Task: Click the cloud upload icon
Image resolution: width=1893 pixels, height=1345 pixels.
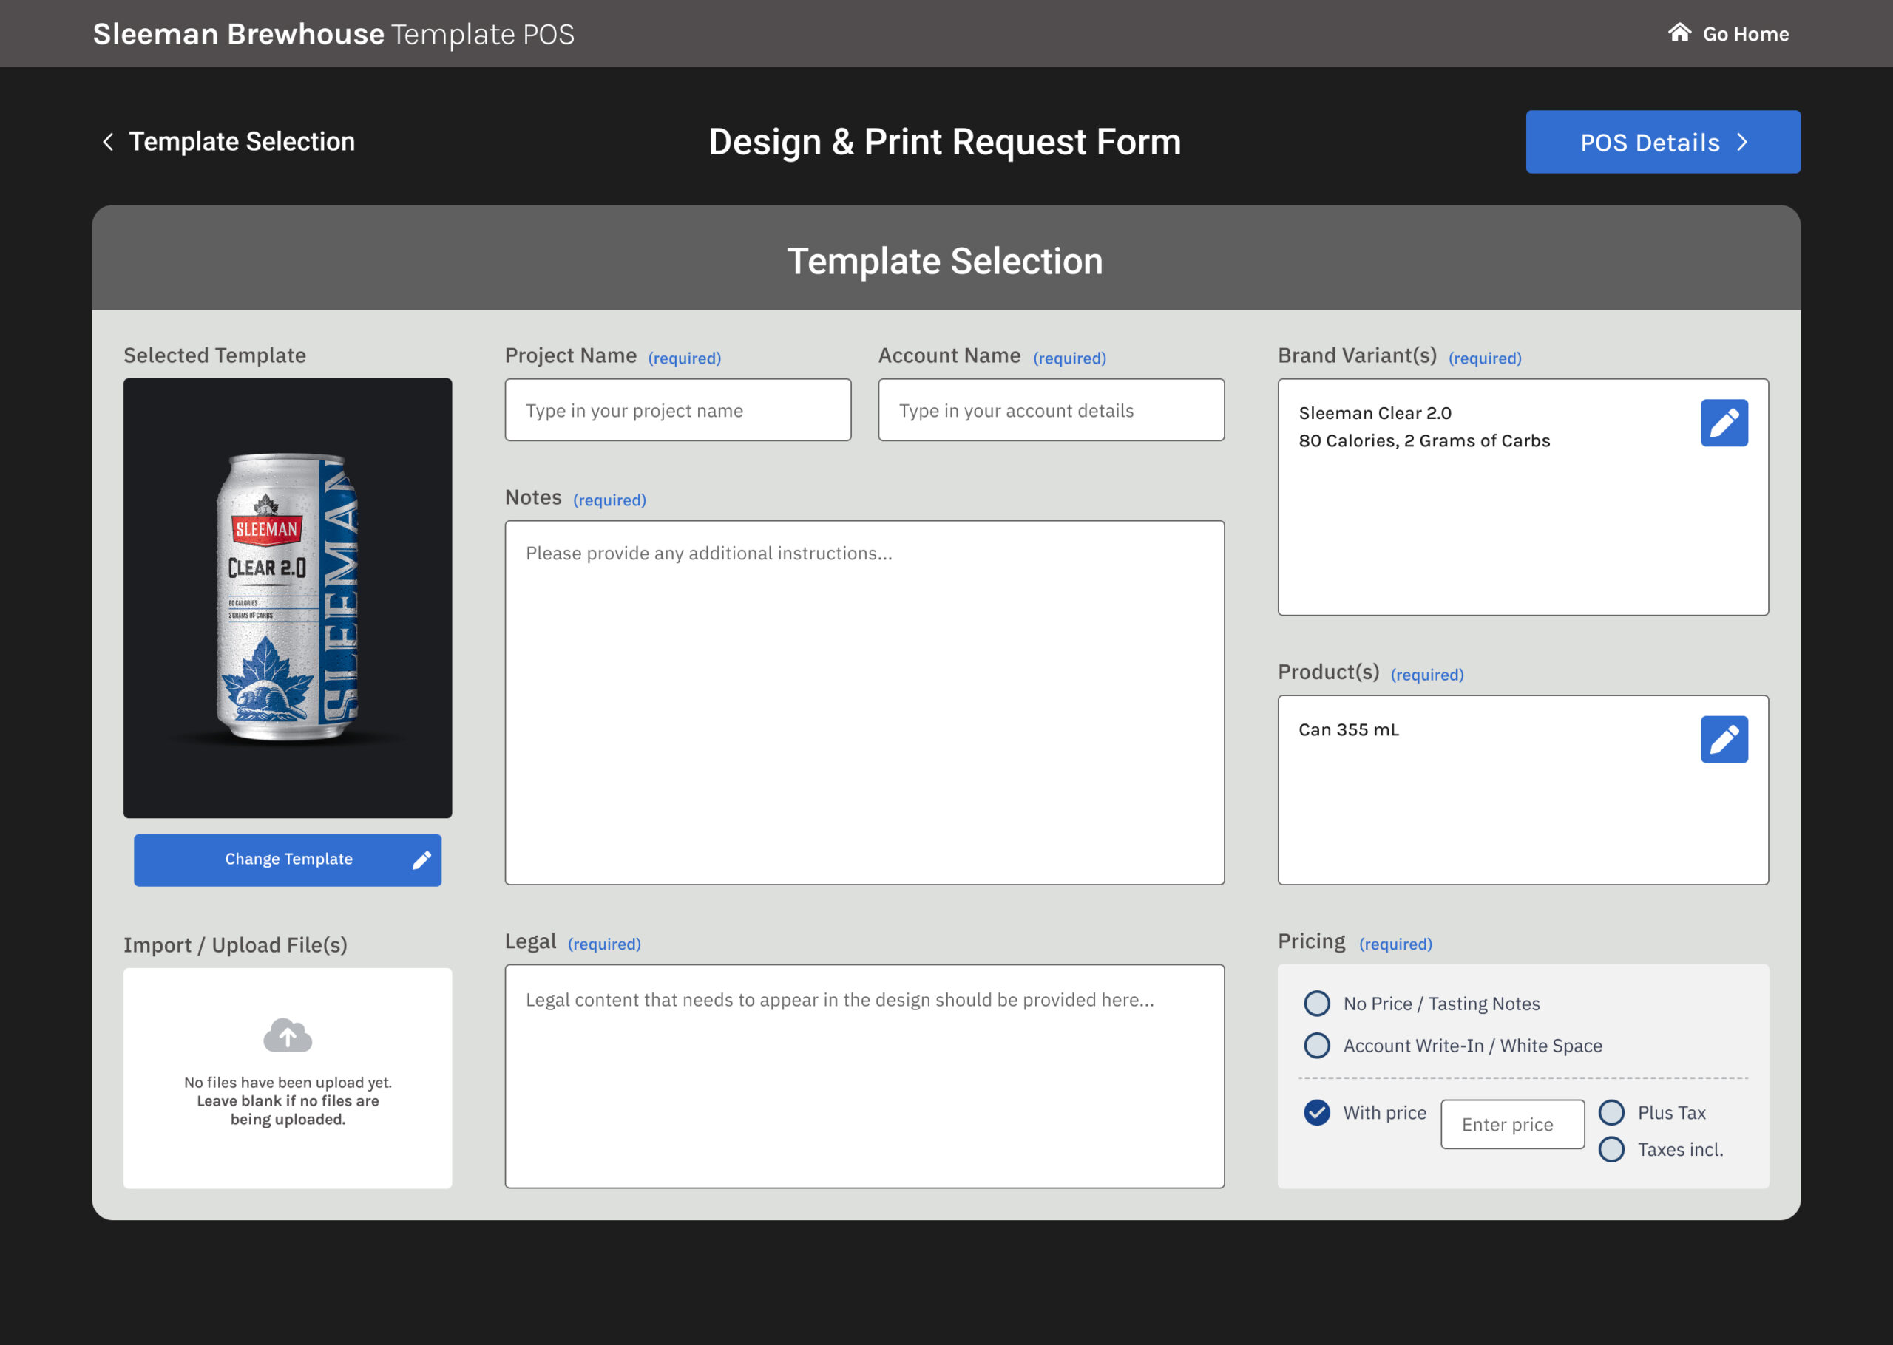Action: 288,1035
